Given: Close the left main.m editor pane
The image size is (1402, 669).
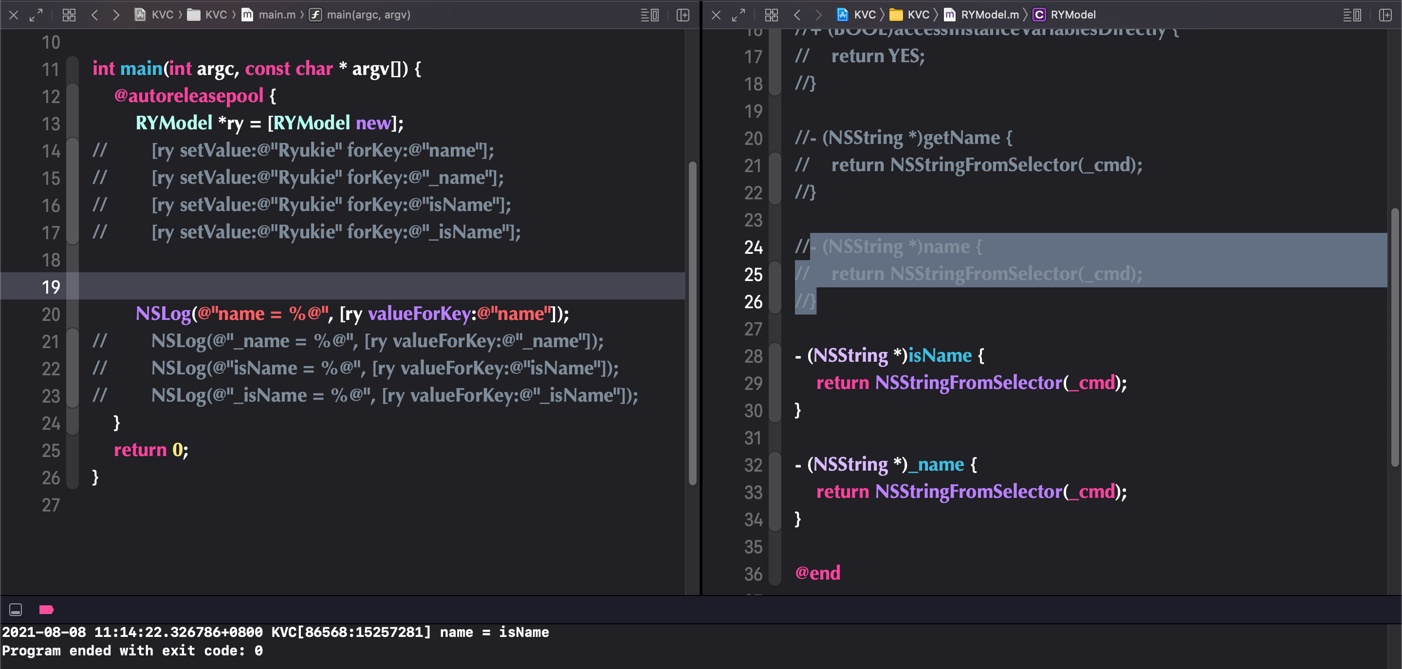Looking at the screenshot, I should 14,15.
